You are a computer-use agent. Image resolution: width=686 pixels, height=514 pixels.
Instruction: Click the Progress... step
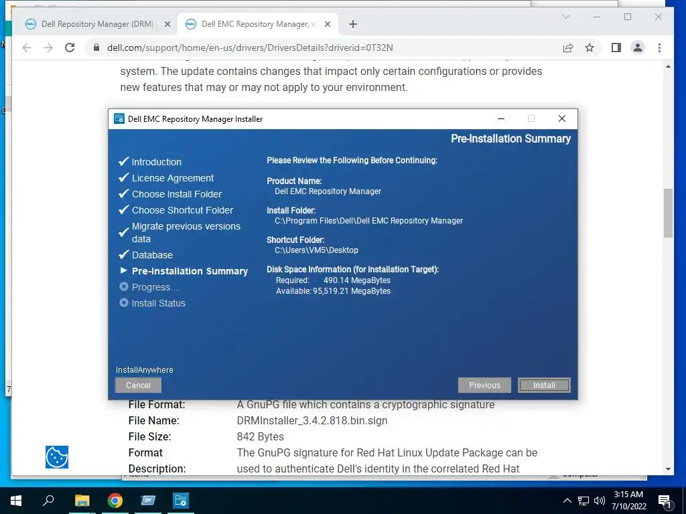155,287
